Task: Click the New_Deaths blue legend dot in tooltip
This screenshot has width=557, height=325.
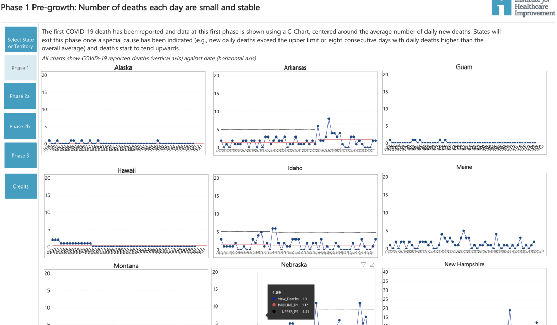Action: [x=273, y=299]
